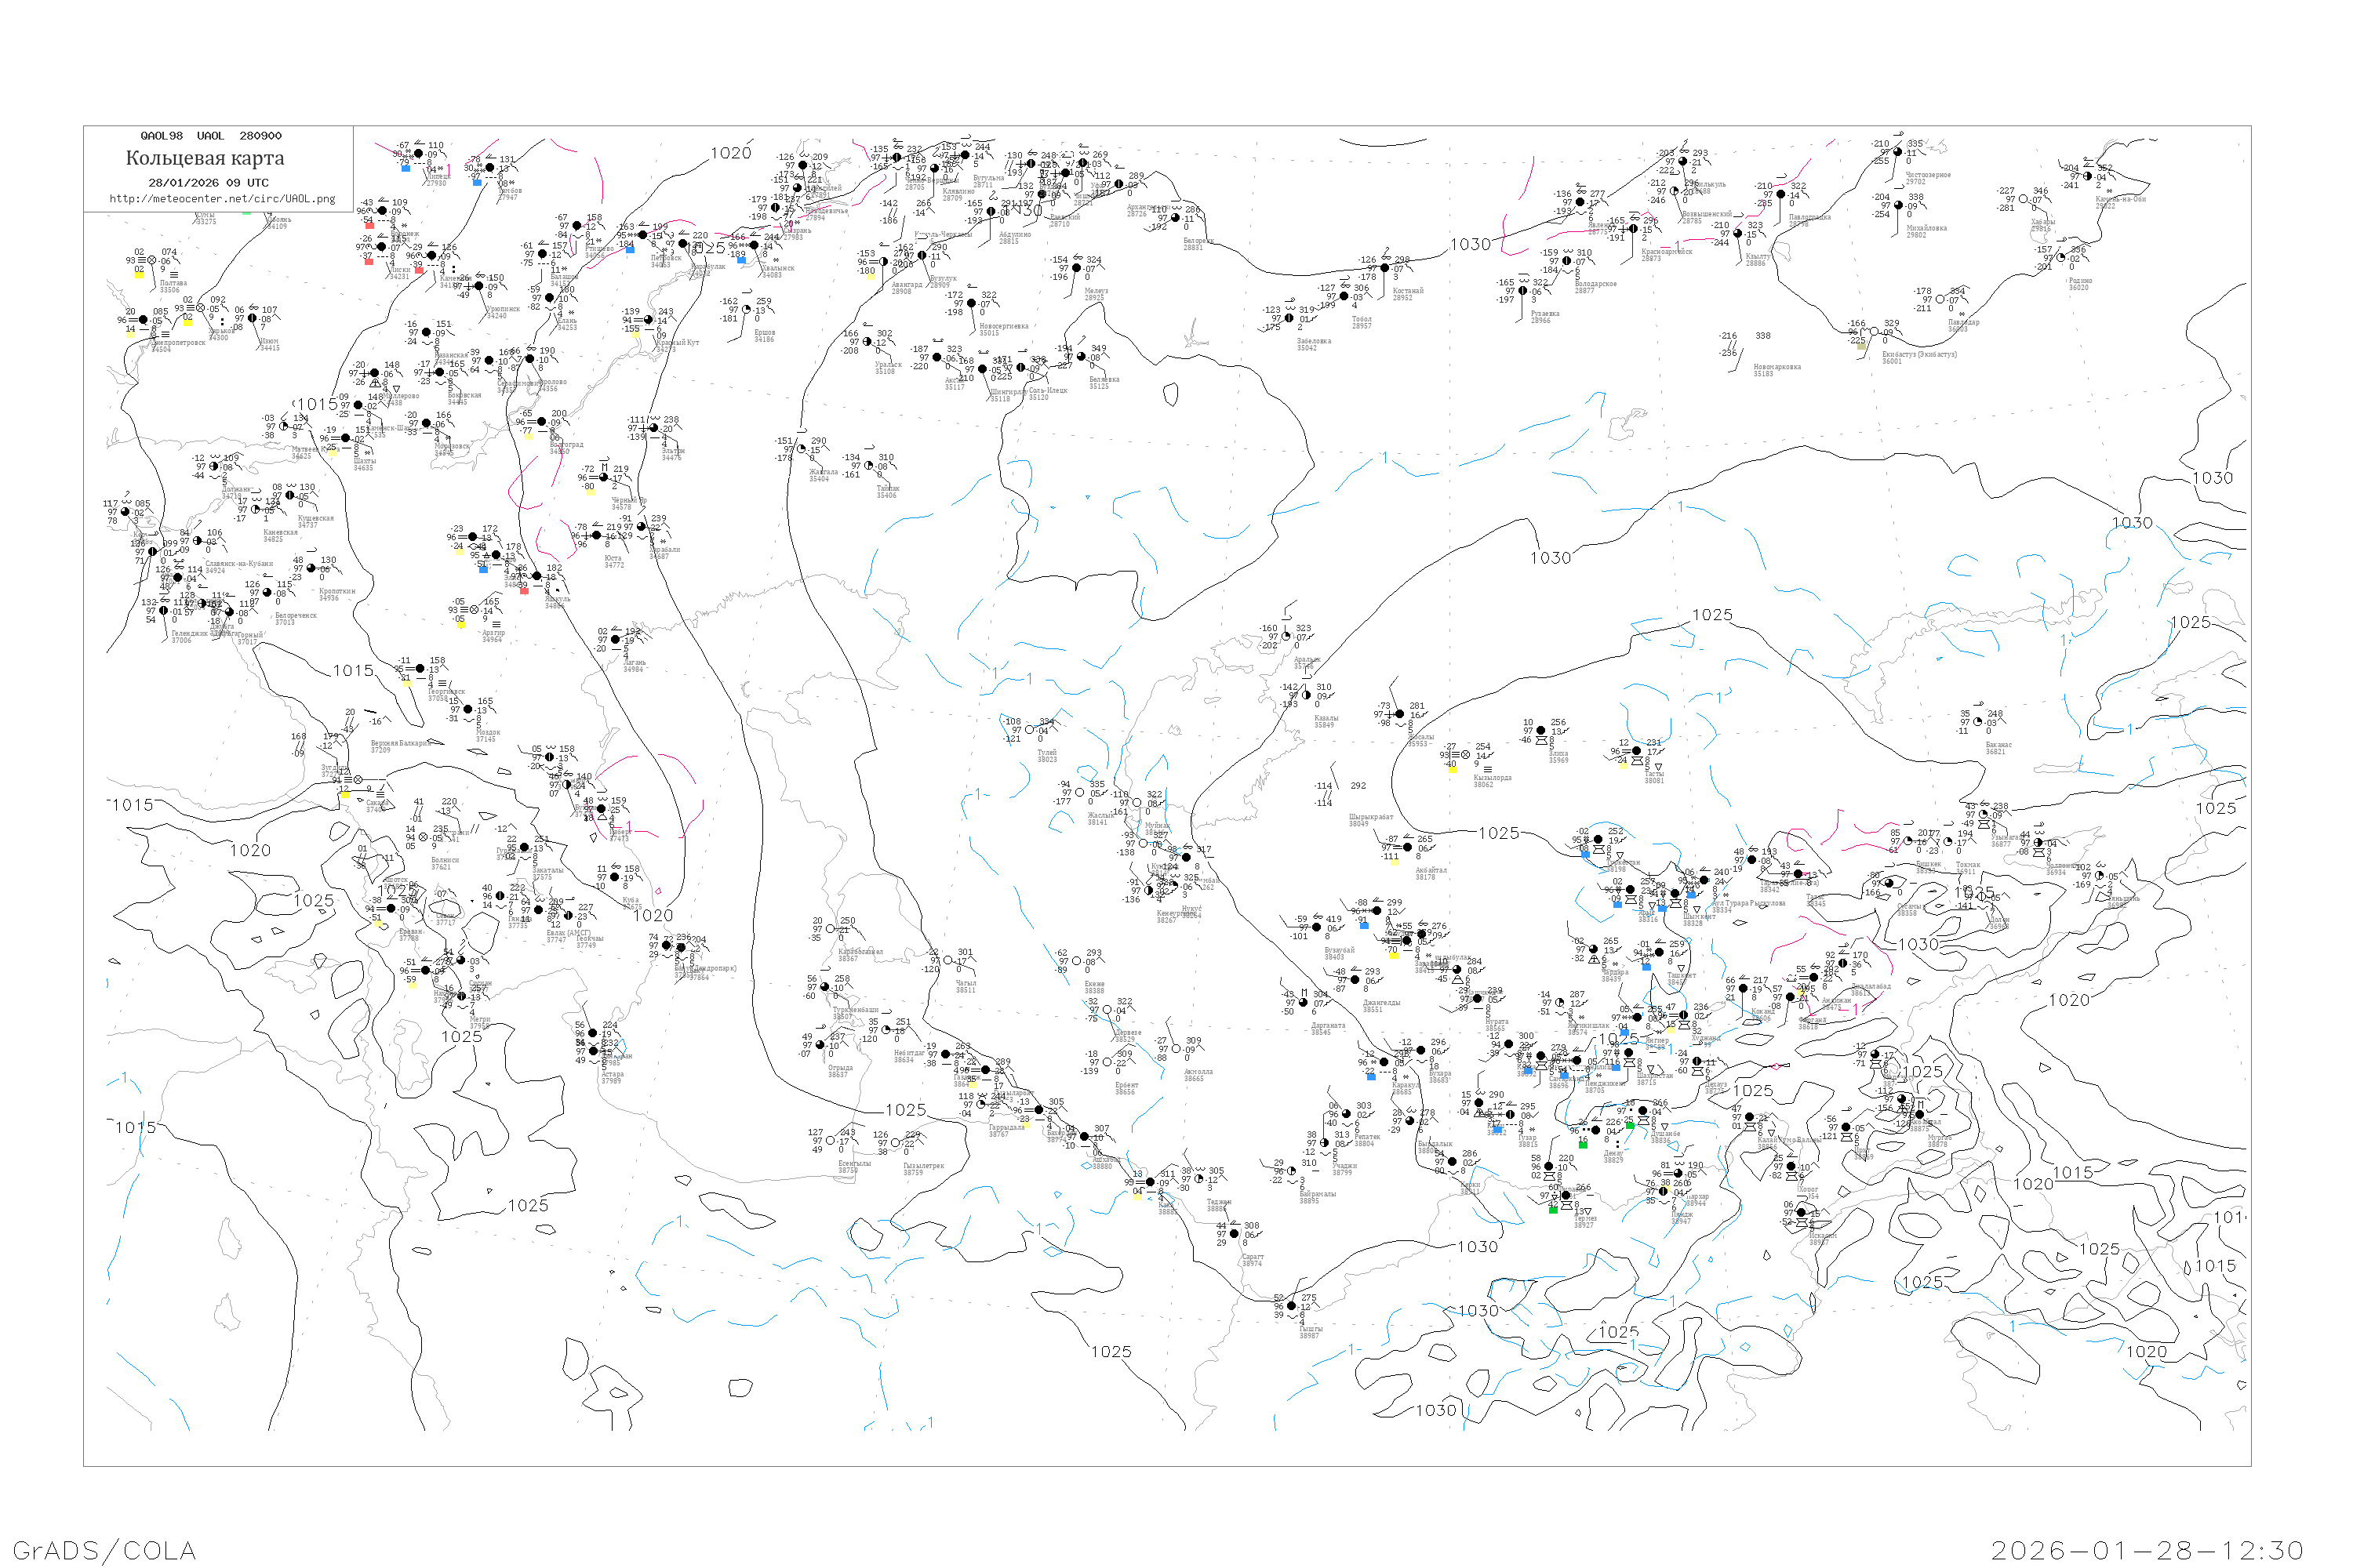Viewport: 2353px width, 1568px height.
Task: Click the blue square at Липецк station
Action: pos(406,169)
